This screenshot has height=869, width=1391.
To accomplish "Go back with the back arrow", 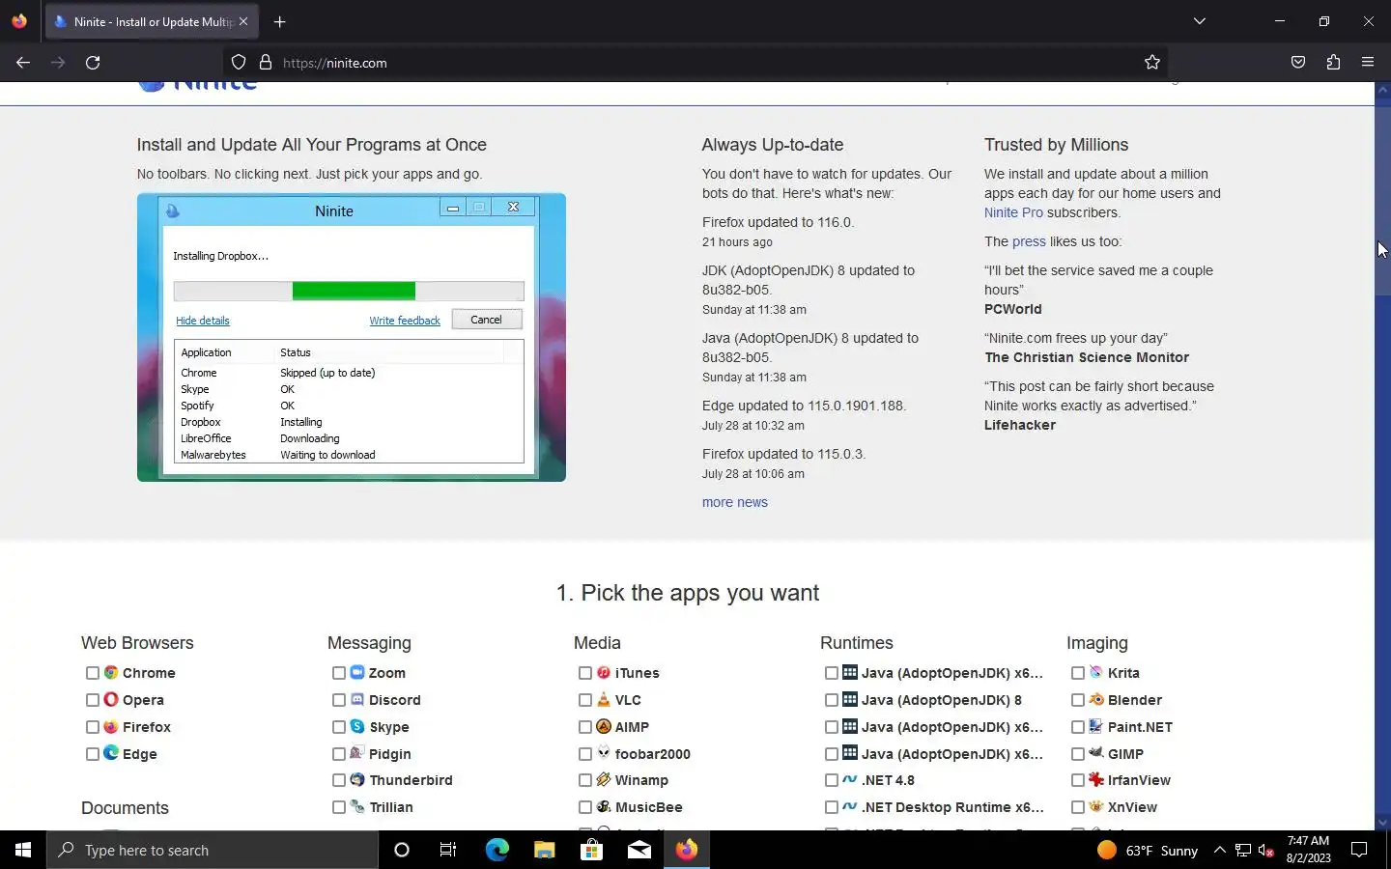I will point(23,63).
